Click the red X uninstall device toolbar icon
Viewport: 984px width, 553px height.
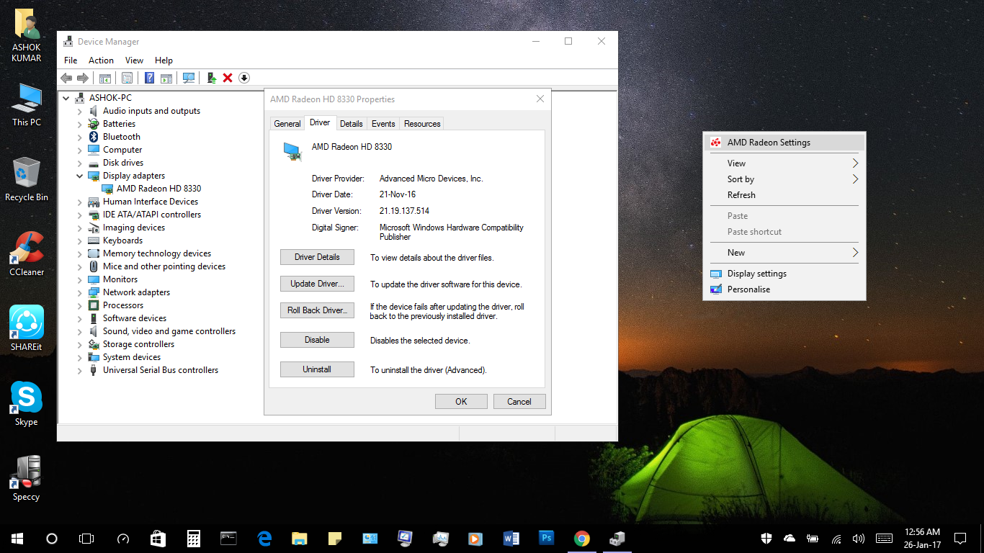coord(228,78)
